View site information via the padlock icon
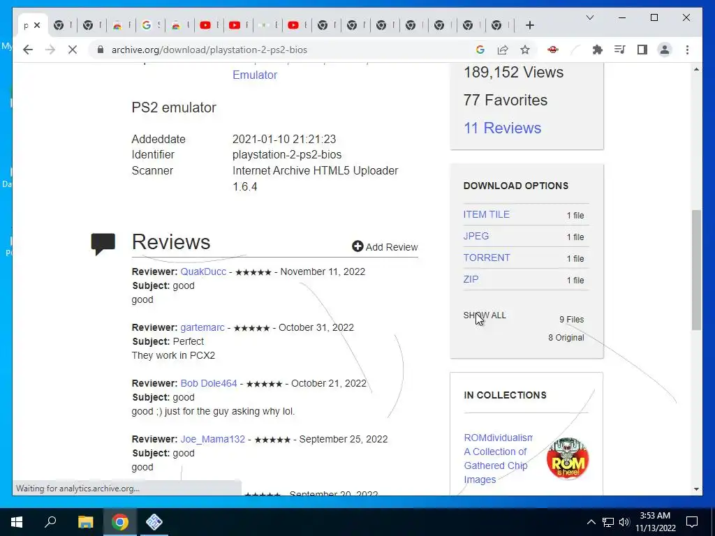Viewport: 715px width, 536px height. point(101,50)
